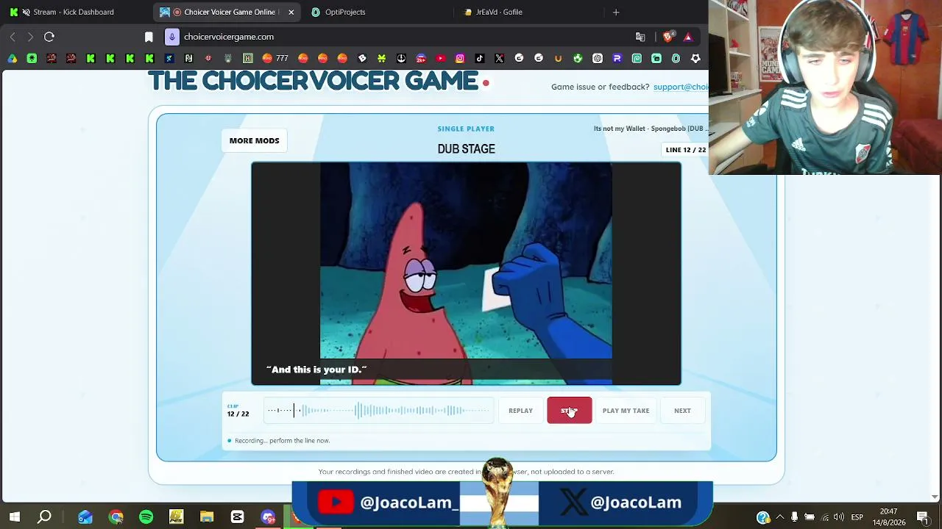Open the Brave Shields lion icon

coord(668,37)
